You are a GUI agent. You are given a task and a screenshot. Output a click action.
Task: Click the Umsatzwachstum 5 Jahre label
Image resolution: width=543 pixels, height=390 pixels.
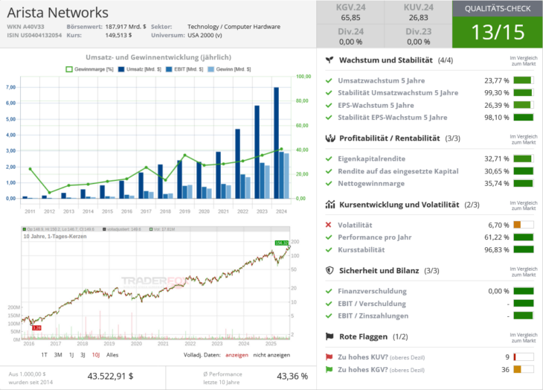(382, 80)
